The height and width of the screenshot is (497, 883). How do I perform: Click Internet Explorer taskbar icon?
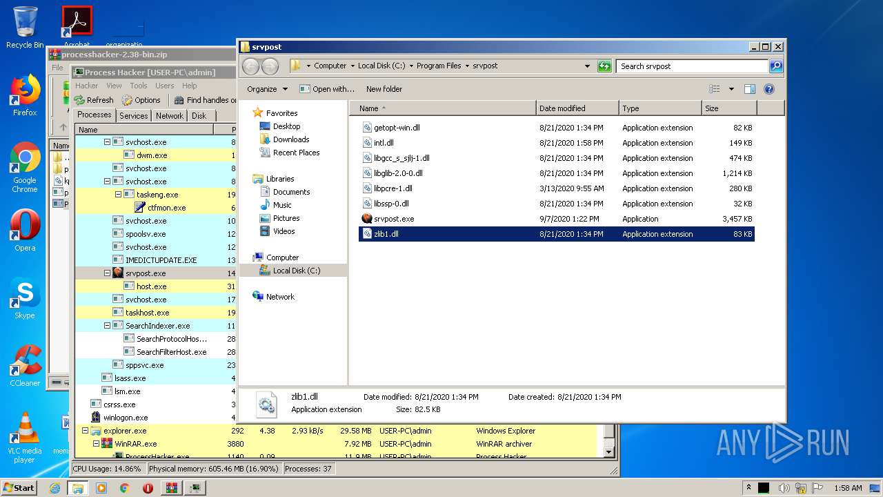coord(54,488)
